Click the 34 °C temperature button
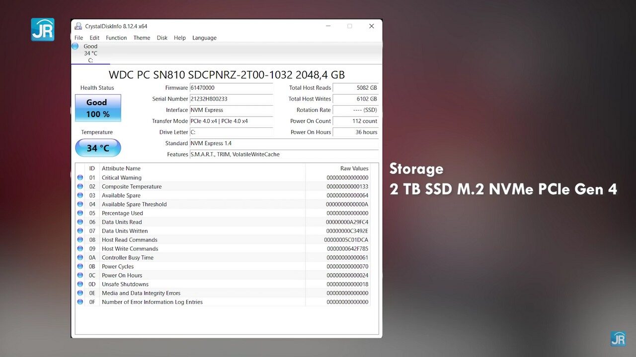The height and width of the screenshot is (357, 636). click(x=98, y=148)
